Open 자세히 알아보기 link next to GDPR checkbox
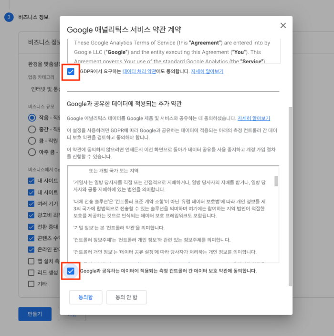Image resolution: width=334 pixels, height=336 pixels. (x=207, y=71)
